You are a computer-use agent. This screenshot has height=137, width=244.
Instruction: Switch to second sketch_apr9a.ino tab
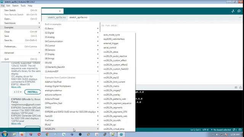[78, 18]
